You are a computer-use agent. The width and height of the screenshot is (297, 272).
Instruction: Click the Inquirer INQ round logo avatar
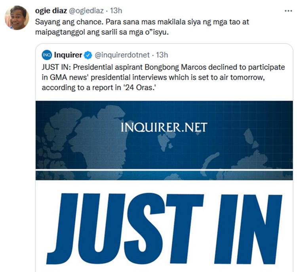pos(47,55)
